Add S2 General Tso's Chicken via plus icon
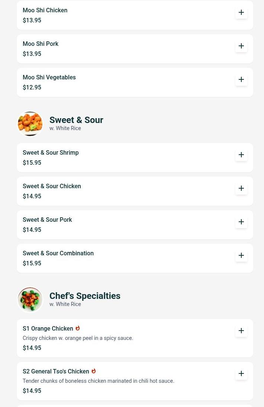This screenshot has width=264, height=407. click(241, 373)
